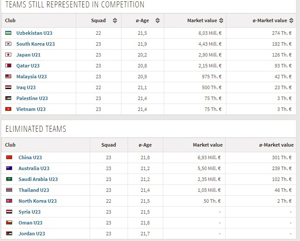Sort top table by Squad arrows
The image size is (300, 241).
115,20
